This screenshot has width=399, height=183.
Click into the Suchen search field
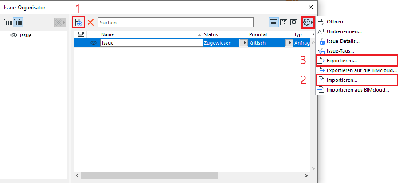pyautogui.click(x=176, y=22)
